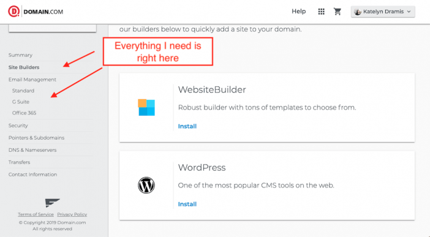430x237 pixels.
Task: Click the WebsiteBuilder logo icon
Action: pos(146,107)
